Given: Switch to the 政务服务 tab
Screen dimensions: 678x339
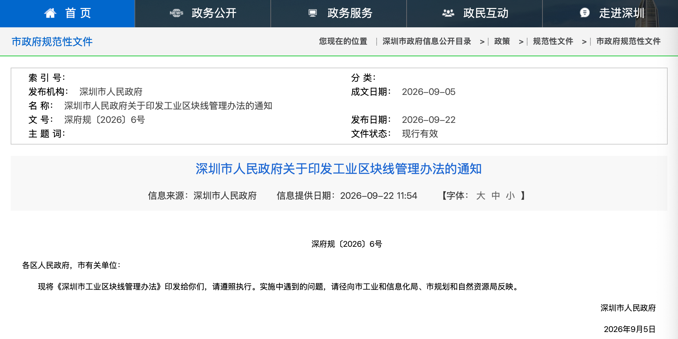Looking at the screenshot, I should coord(339,13).
